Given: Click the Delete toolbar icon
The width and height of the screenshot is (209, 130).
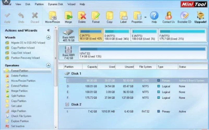Looking at the screenshot, I should coord(82,16).
